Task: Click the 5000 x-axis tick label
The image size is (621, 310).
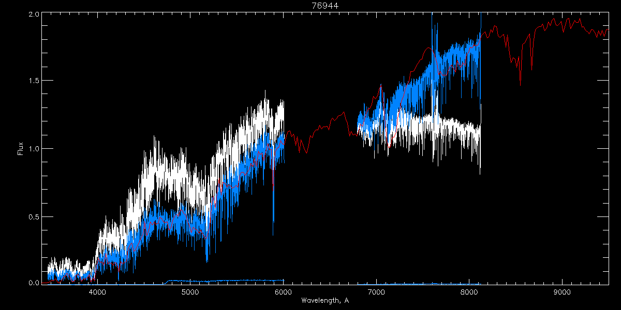Action: [190, 292]
